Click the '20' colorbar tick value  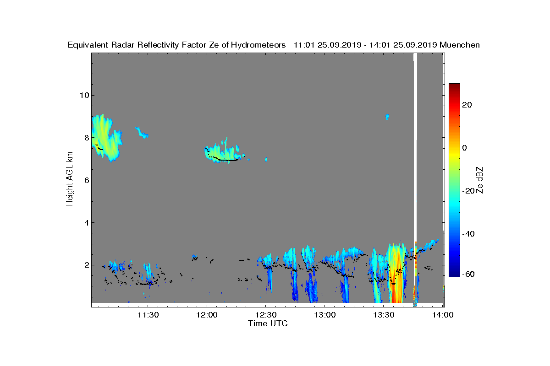tap(467, 105)
